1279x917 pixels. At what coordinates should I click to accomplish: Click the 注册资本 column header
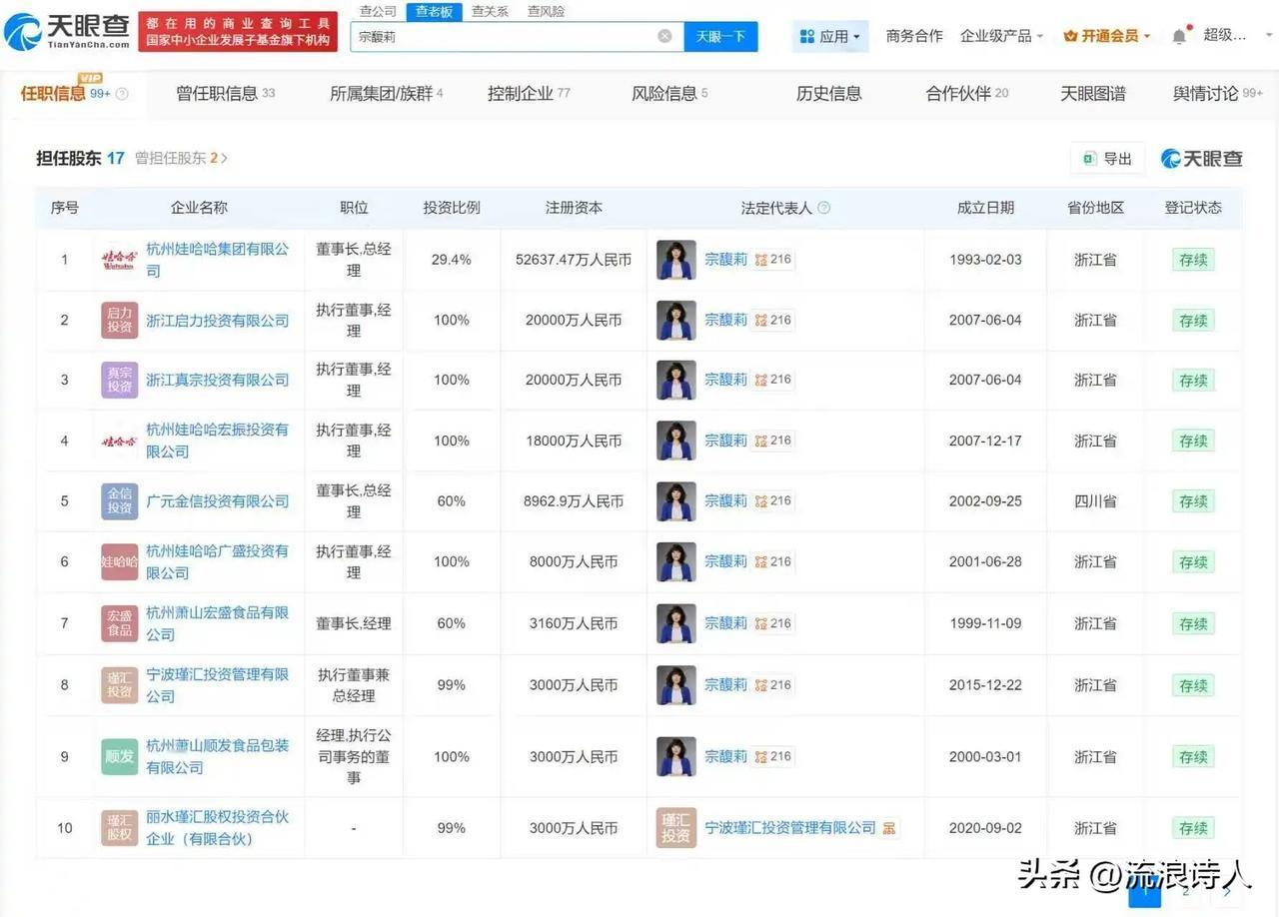[x=574, y=208]
